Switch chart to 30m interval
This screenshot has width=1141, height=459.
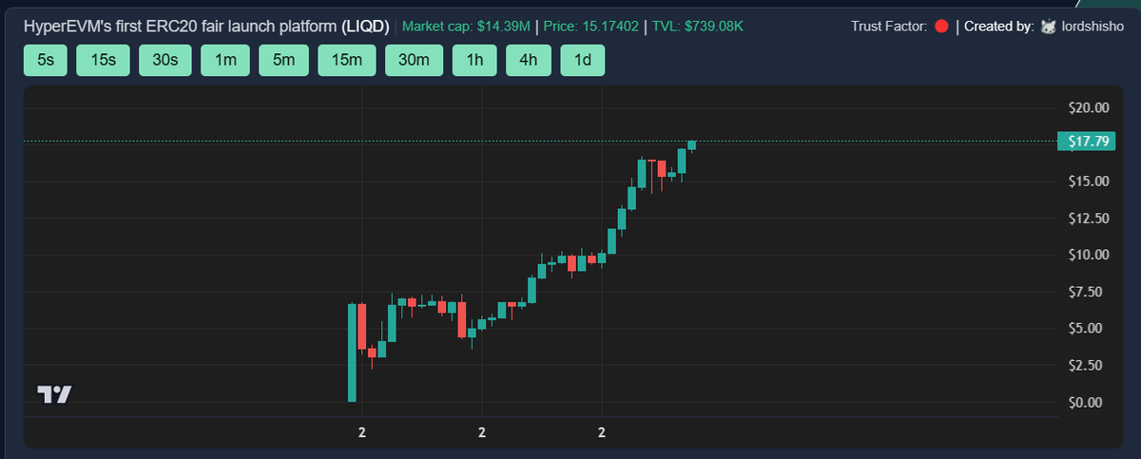coord(414,60)
